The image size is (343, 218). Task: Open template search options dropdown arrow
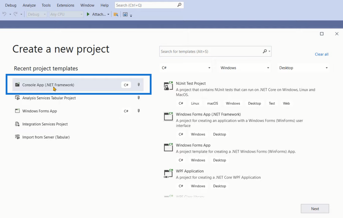[270, 51]
